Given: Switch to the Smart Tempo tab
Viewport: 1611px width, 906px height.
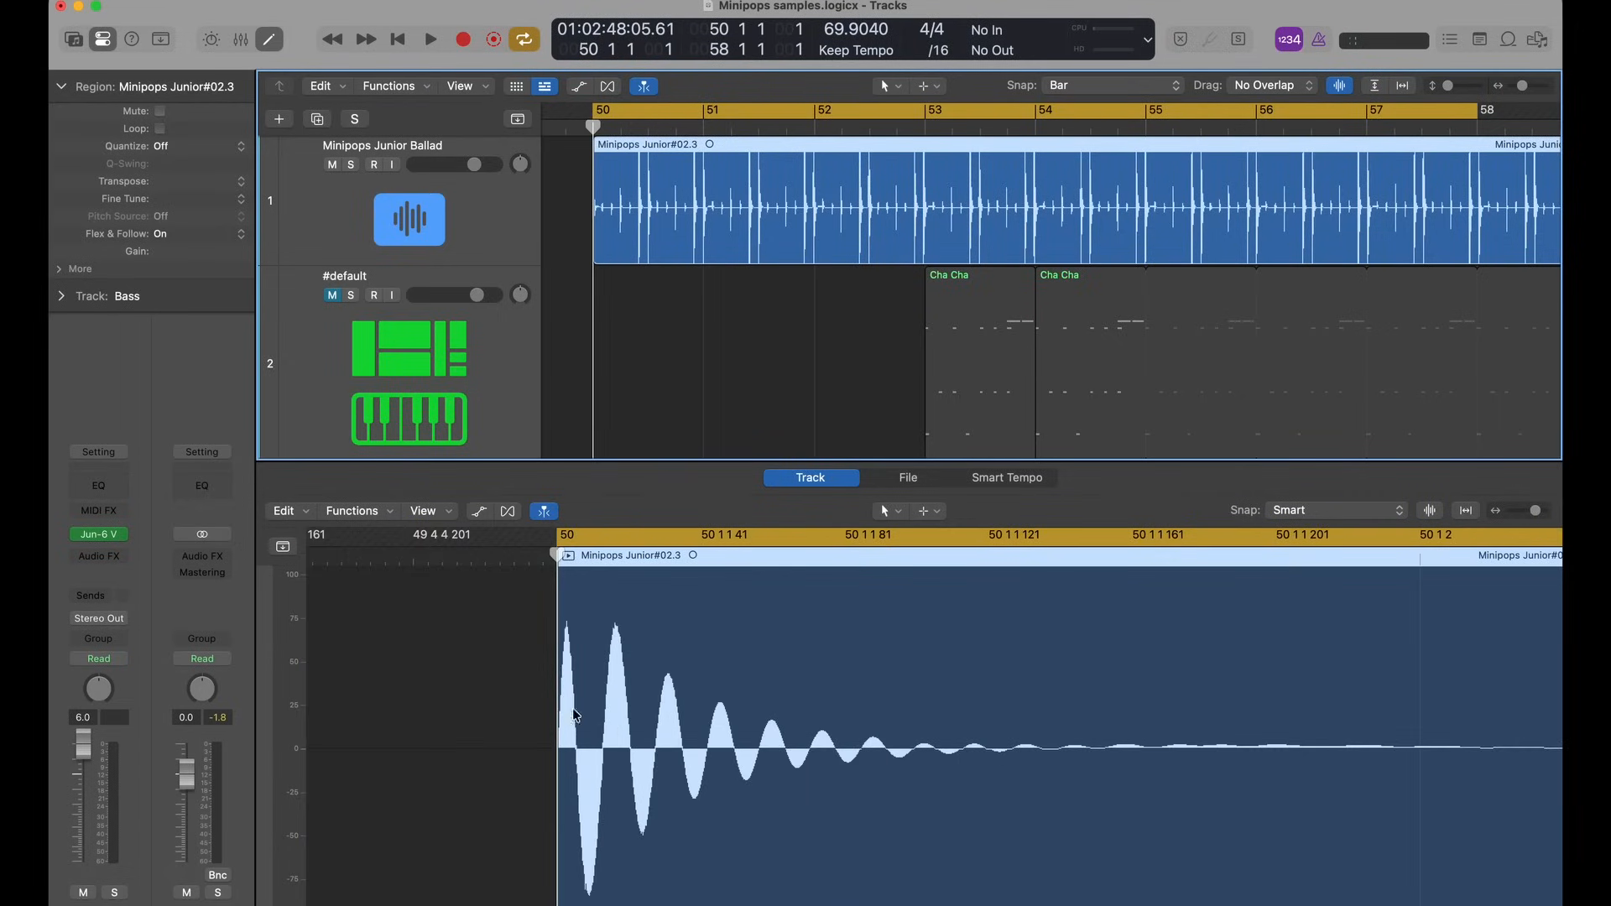Looking at the screenshot, I should (x=1006, y=477).
